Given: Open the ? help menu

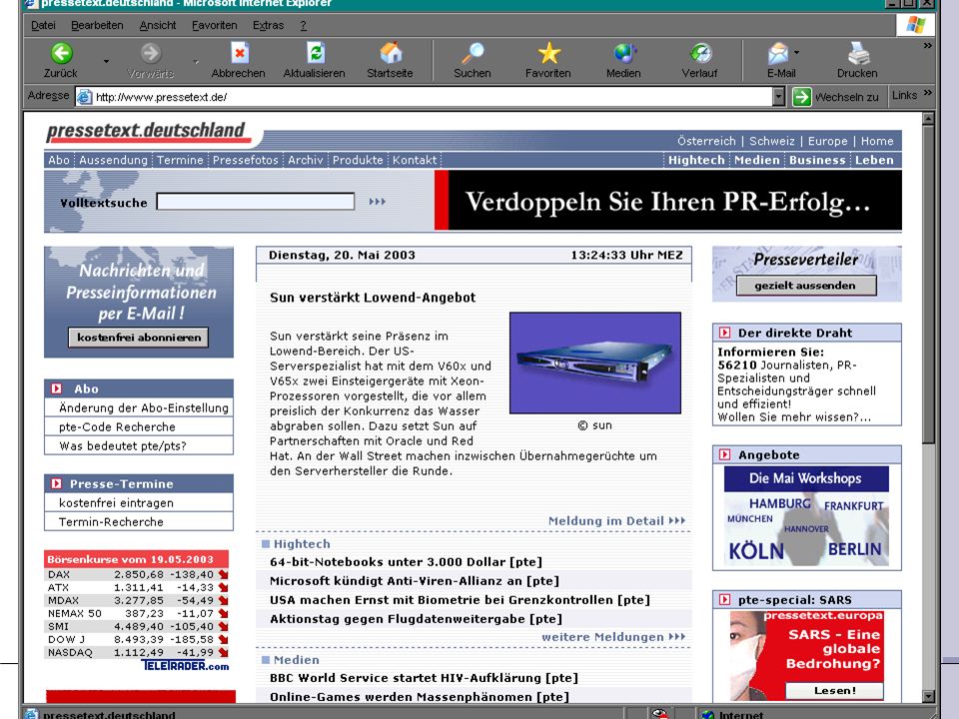Looking at the screenshot, I should (x=303, y=25).
